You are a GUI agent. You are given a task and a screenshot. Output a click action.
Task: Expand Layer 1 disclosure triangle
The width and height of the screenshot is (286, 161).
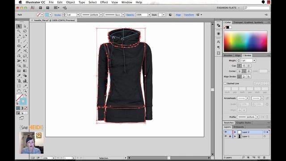pos(235,136)
